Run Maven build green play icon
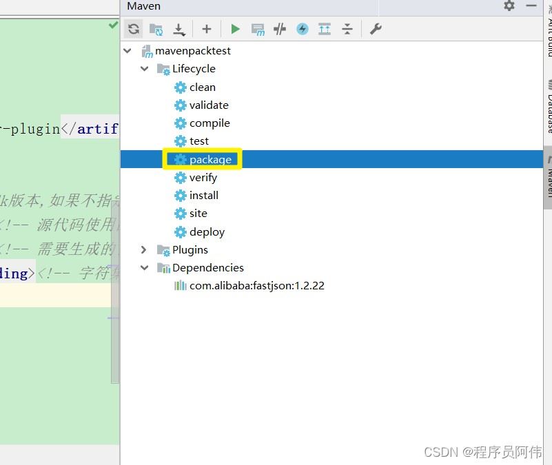Viewport: 552px width, 465px height. [x=235, y=29]
